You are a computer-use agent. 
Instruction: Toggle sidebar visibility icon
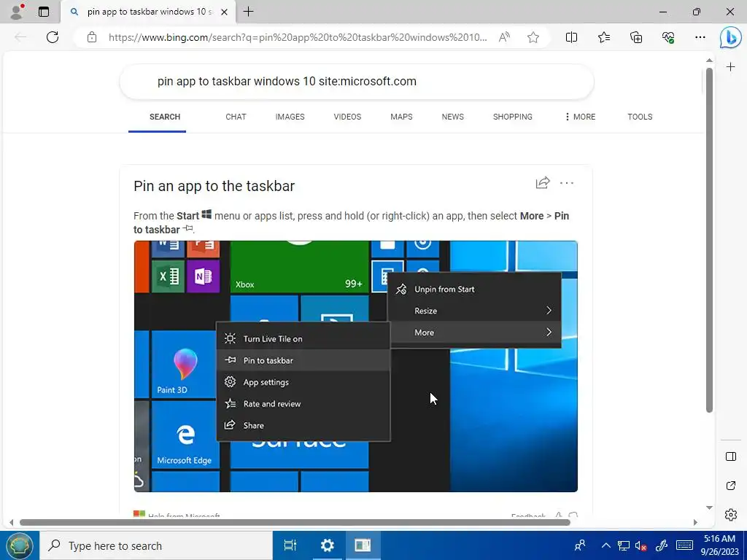[x=730, y=456]
